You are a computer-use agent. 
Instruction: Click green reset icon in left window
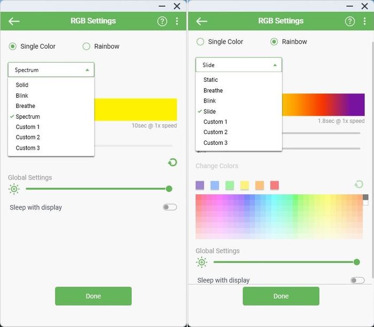[x=172, y=162]
